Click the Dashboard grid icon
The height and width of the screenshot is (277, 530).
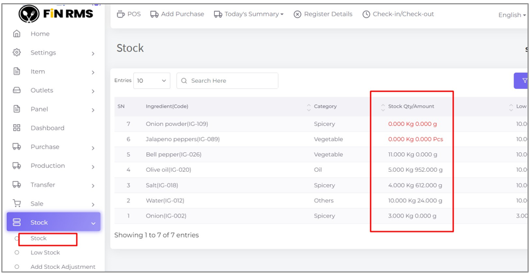(17, 128)
